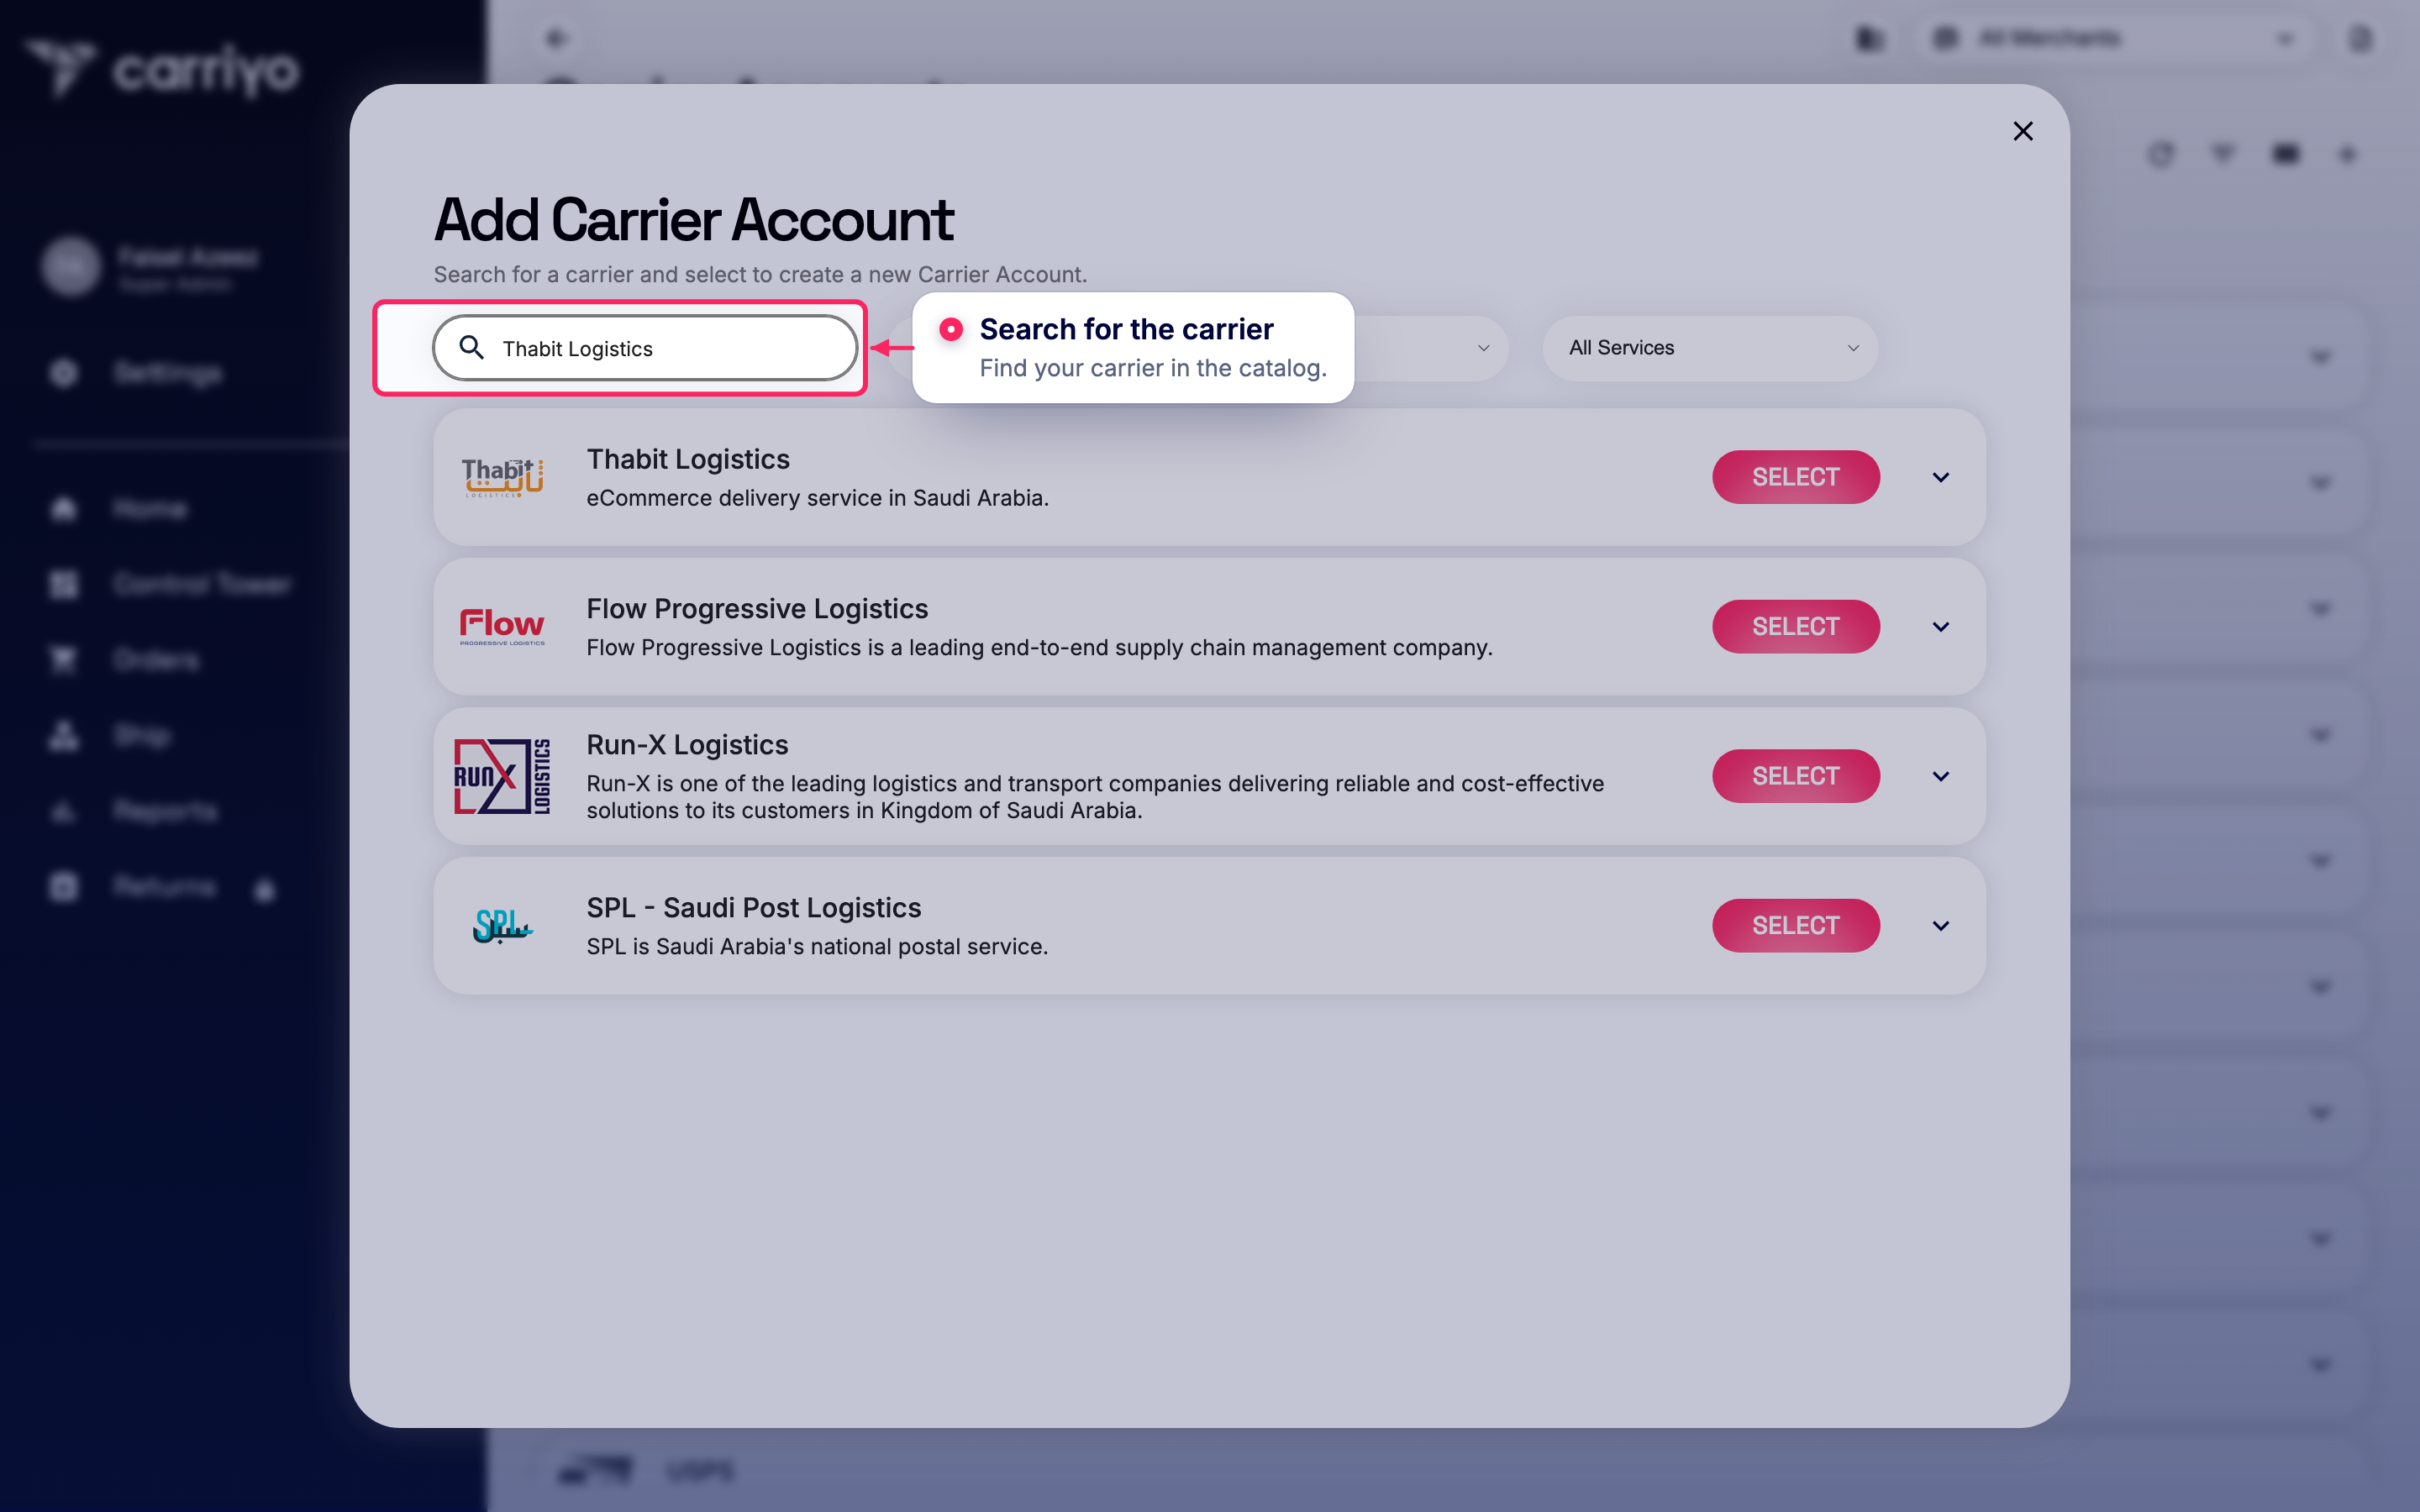2420x1512 pixels.
Task: Click the refresh icon in the background toolbar
Action: pyautogui.click(x=2161, y=154)
